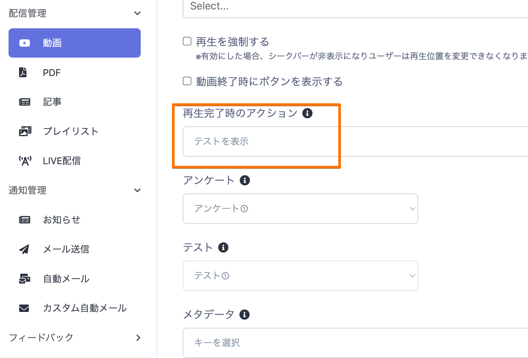Click info icon next to アンケート label
This screenshot has height=358, width=528.
coord(245,180)
